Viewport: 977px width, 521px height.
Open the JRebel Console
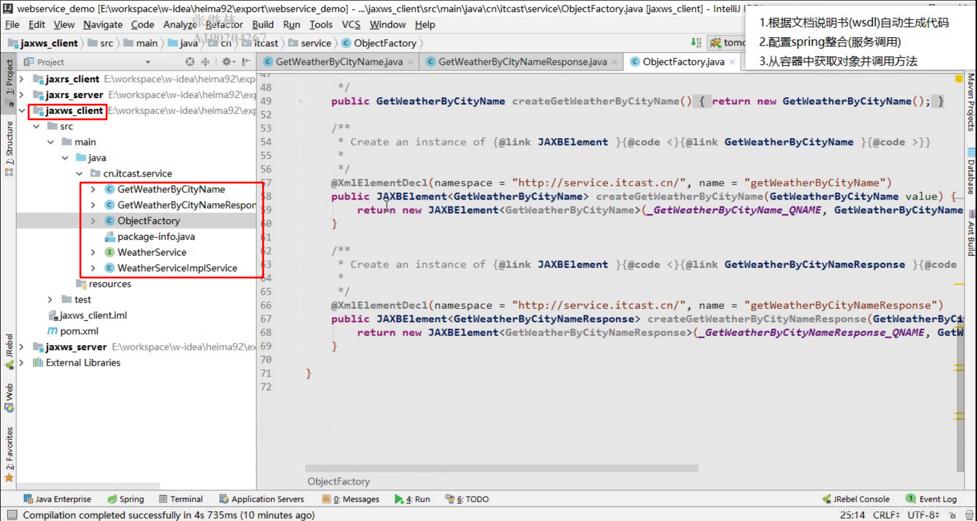tap(856, 499)
